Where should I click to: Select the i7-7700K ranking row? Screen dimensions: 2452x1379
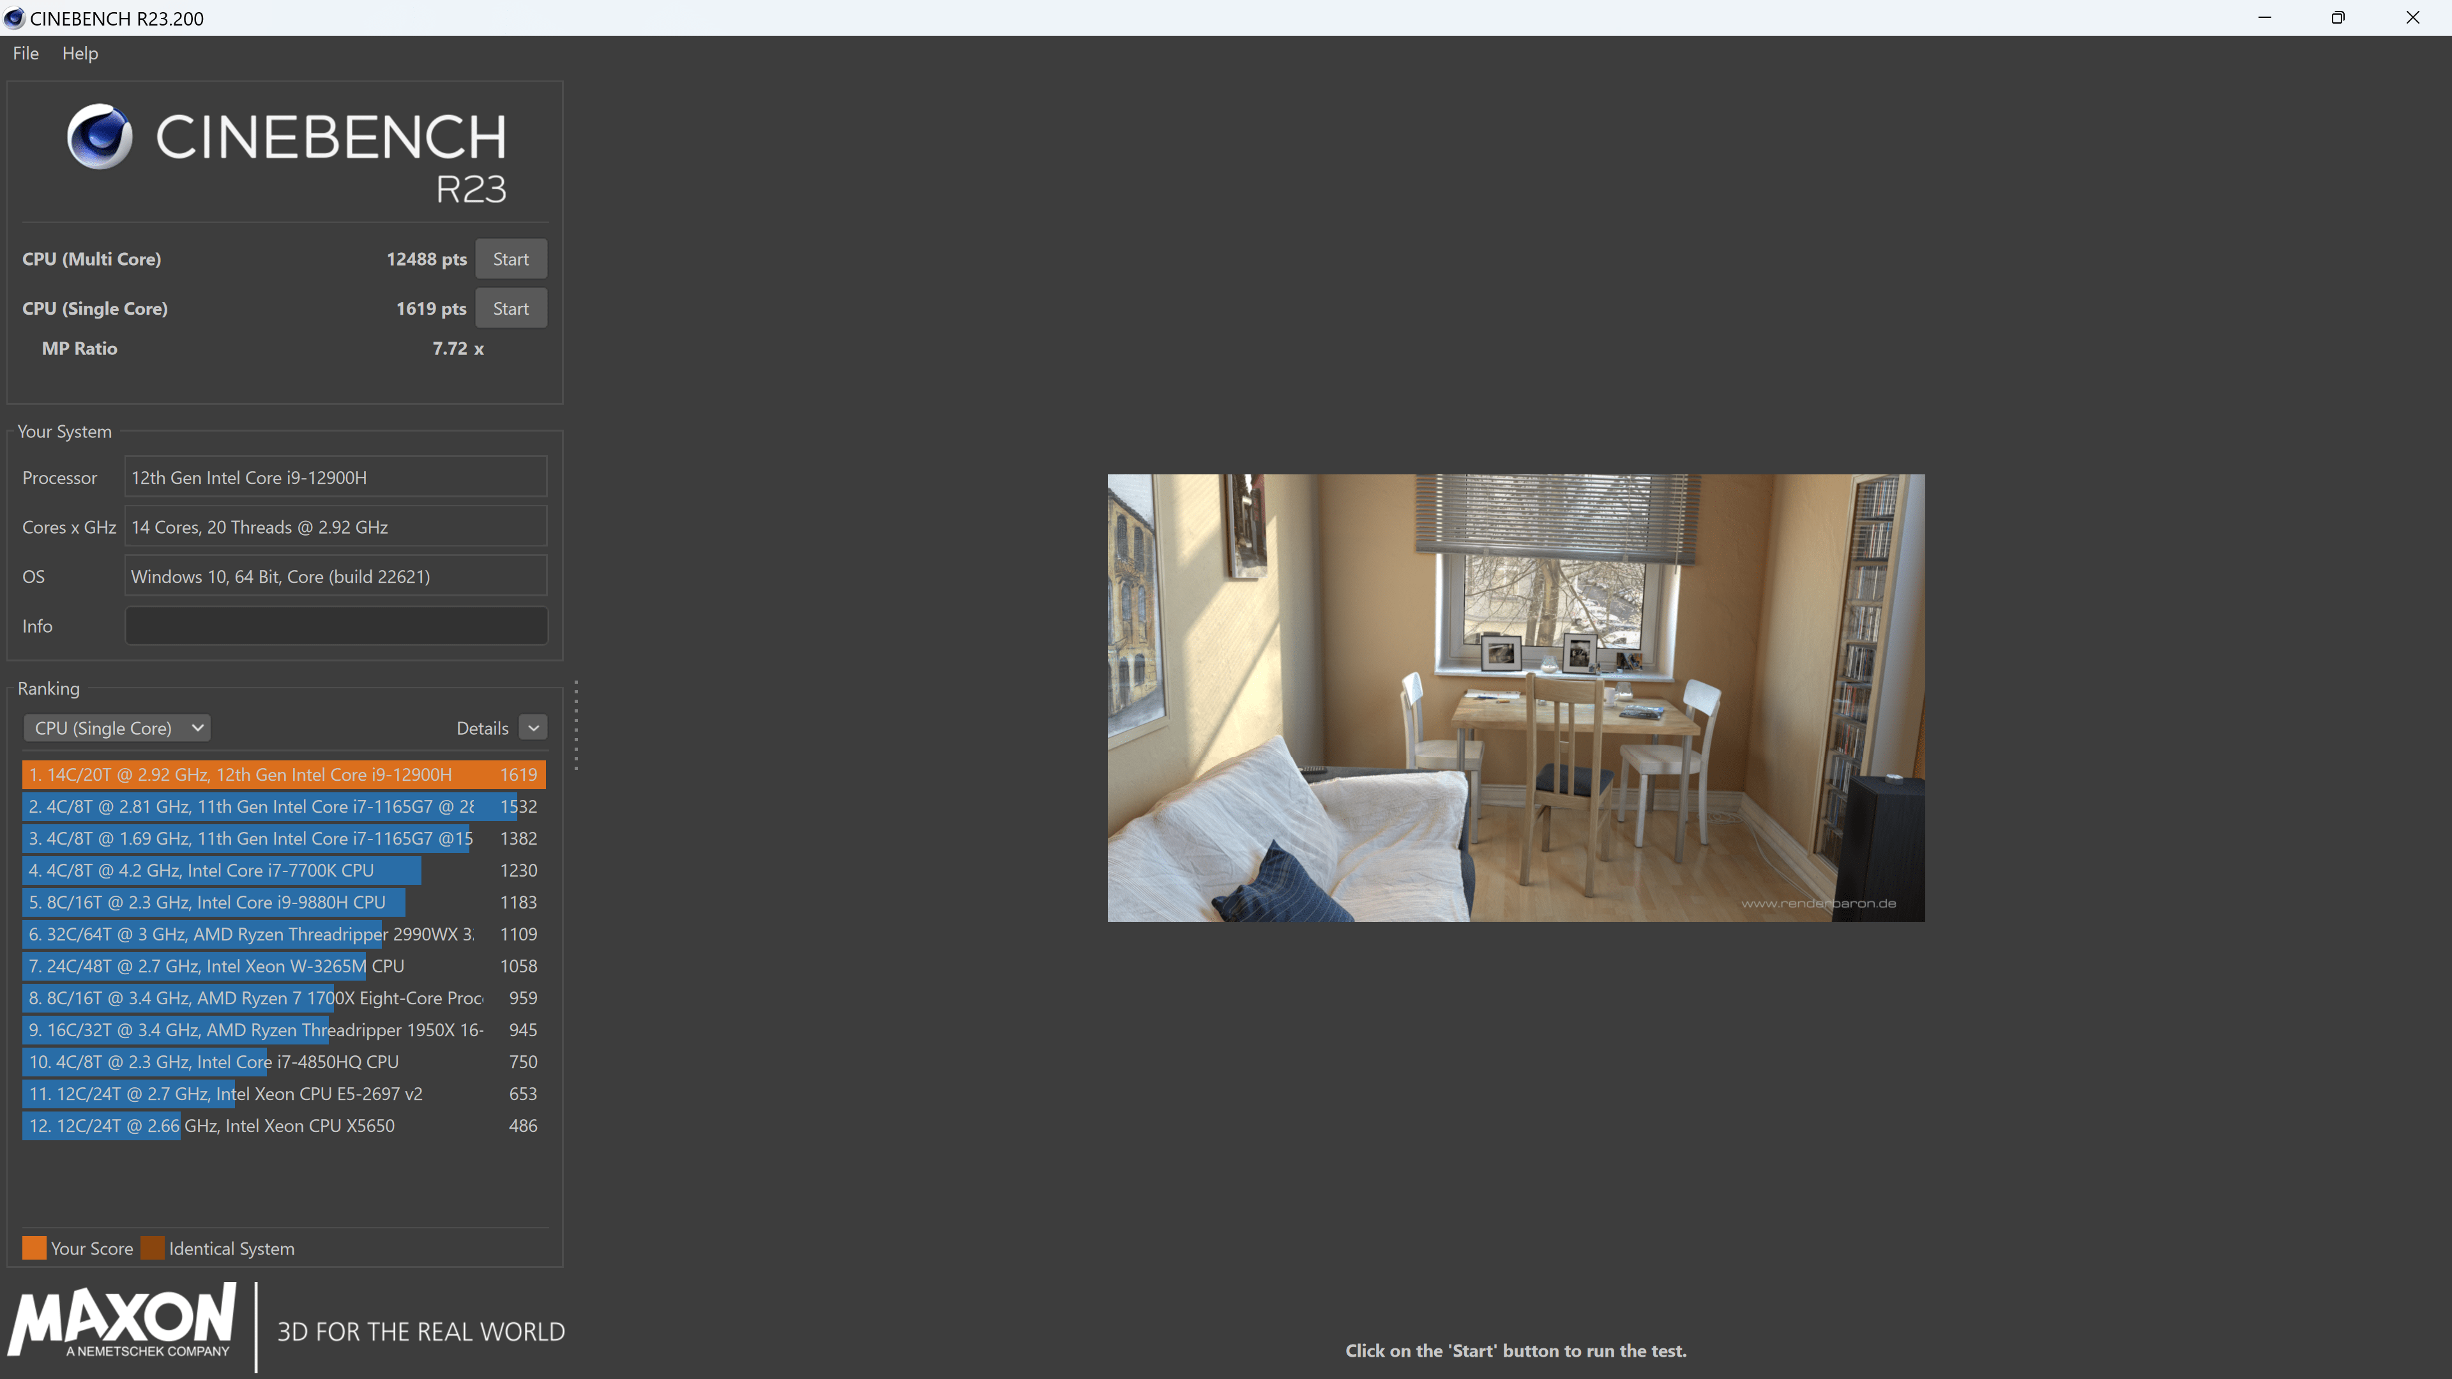tap(283, 870)
